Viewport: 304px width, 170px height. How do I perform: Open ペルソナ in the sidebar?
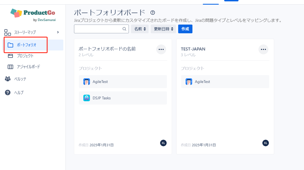[20, 79]
